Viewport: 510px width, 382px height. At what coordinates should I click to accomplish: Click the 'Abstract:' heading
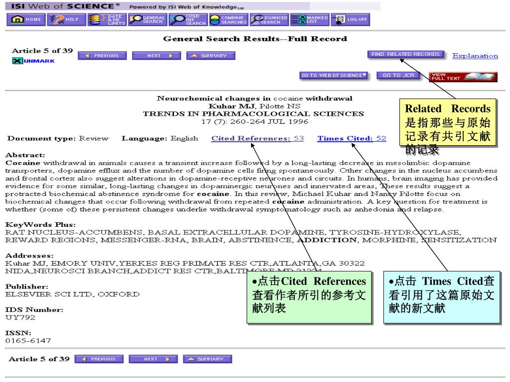click(25, 155)
